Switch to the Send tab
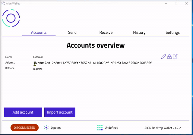193x135 pixels. pos(72,33)
